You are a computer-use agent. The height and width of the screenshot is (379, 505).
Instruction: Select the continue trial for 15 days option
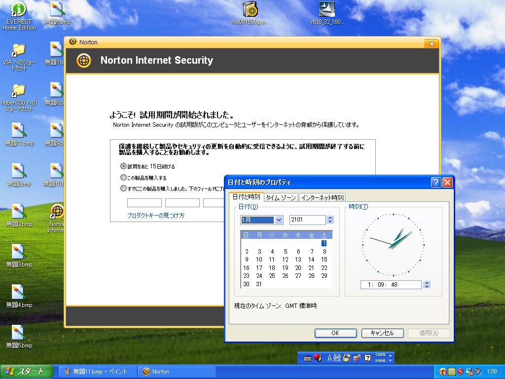tap(147, 166)
